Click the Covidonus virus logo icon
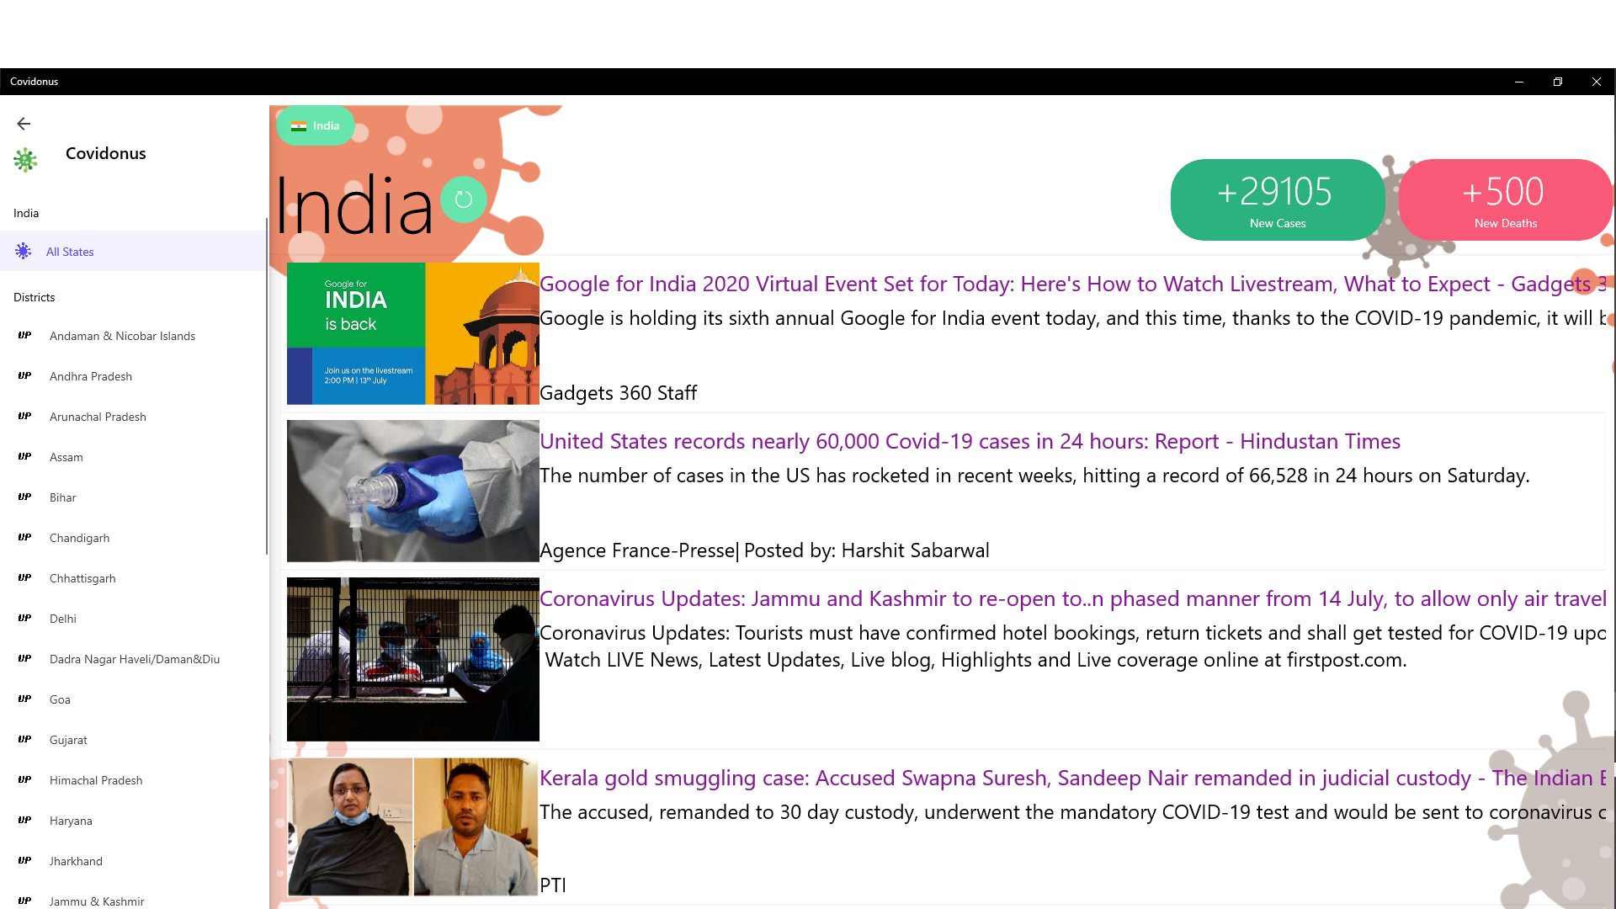 [x=25, y=160]
